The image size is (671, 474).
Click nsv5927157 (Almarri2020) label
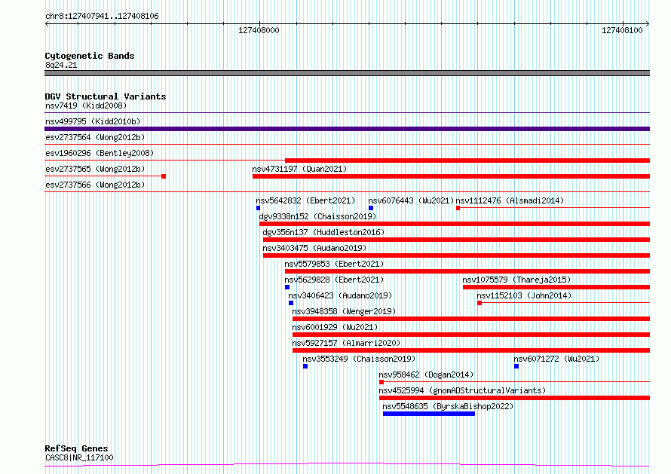[x=346, y=343]
